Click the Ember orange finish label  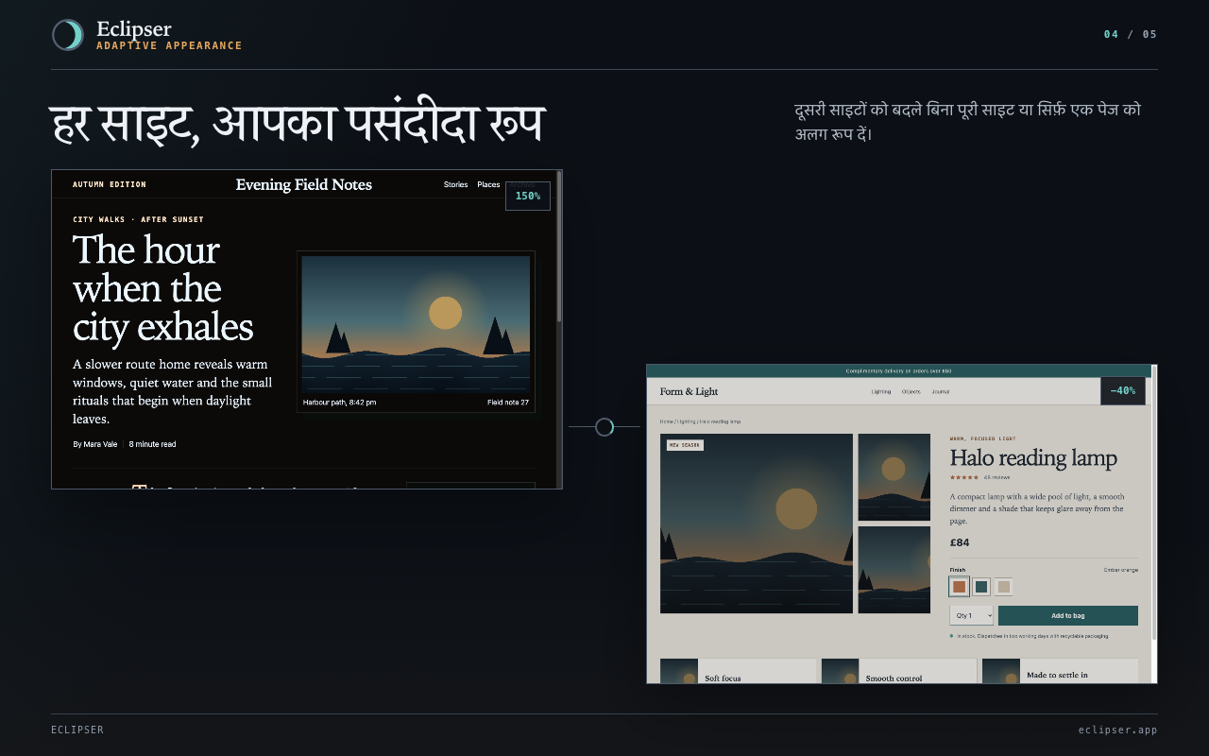pyautogui.click(x=1121, y=570)
